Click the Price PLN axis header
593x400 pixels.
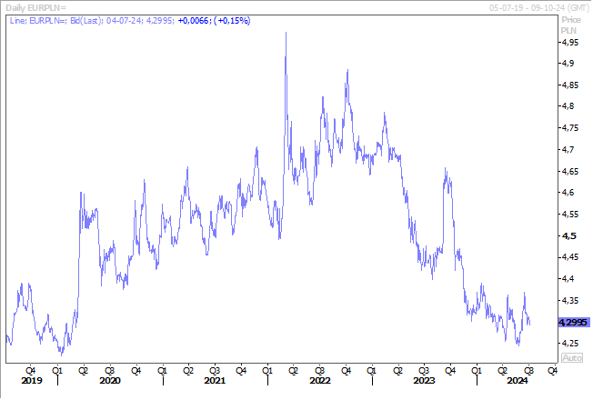[570, 24]
